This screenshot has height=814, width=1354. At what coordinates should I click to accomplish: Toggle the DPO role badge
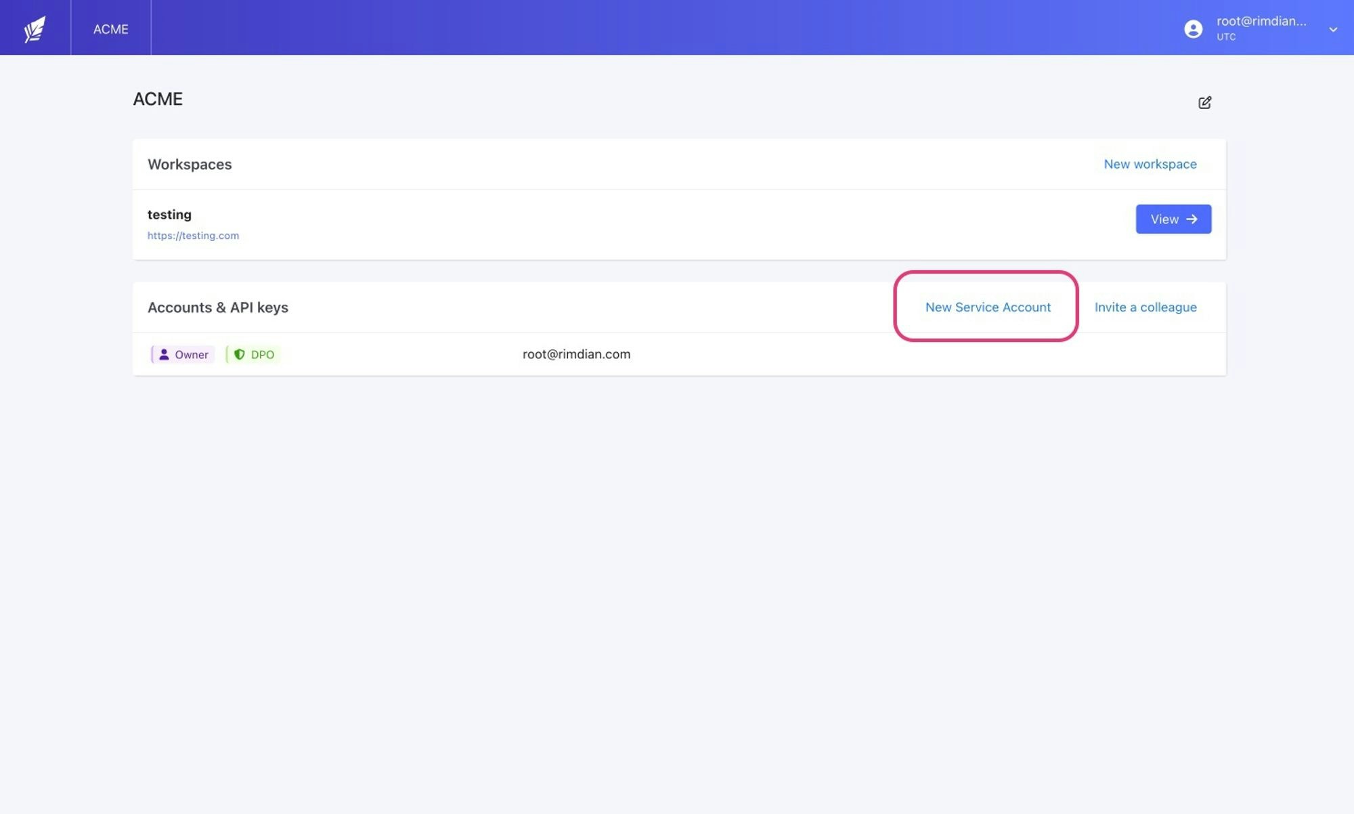[253, 354]
